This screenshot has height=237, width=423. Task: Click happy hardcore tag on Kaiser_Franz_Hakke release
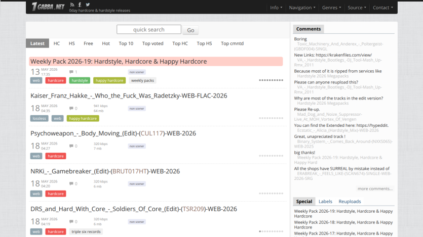coord(83,118)
